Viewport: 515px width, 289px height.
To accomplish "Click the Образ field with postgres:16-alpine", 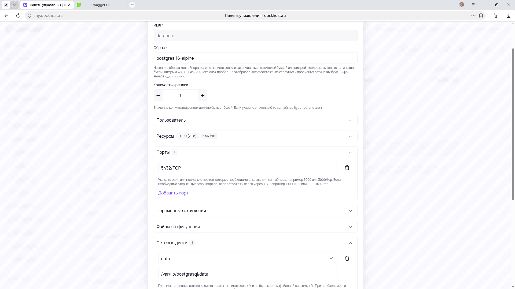I will click(x=255, y=58).
